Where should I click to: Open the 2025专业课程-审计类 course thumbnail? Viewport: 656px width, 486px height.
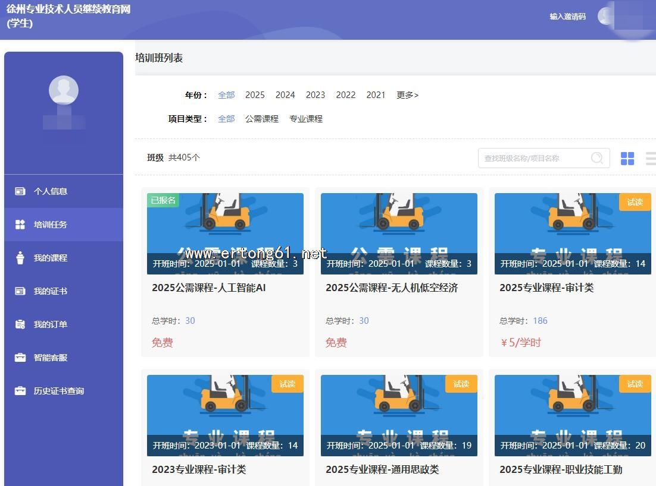click(573, 233)
